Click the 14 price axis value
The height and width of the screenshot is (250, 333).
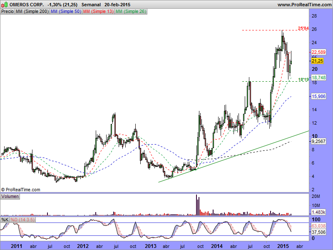coord(314,110)
